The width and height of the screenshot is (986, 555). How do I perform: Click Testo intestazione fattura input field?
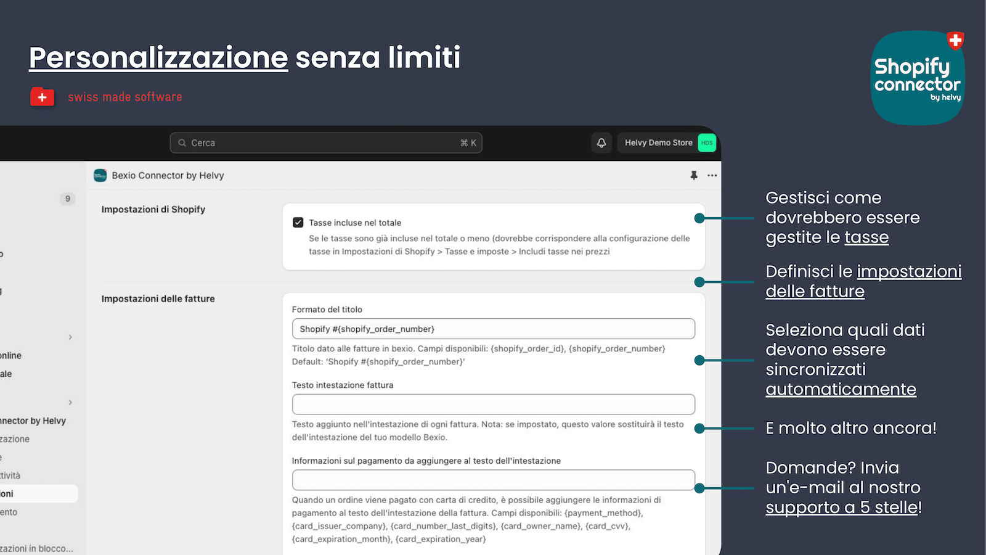494,405
